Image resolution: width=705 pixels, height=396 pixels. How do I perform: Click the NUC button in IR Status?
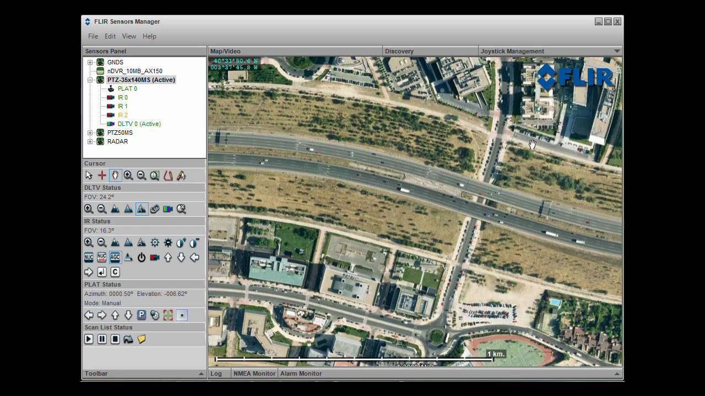[89, 257]
